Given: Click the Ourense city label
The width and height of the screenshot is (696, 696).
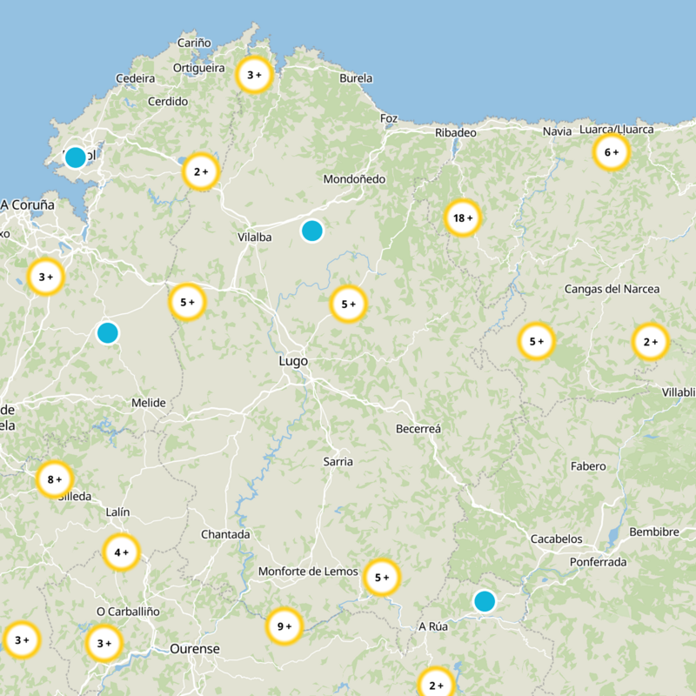Looking at the screenshot, I should [x=195, y=649].
